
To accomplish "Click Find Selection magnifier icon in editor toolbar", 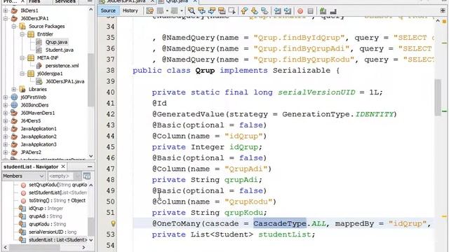I will [x=192, y=11].
